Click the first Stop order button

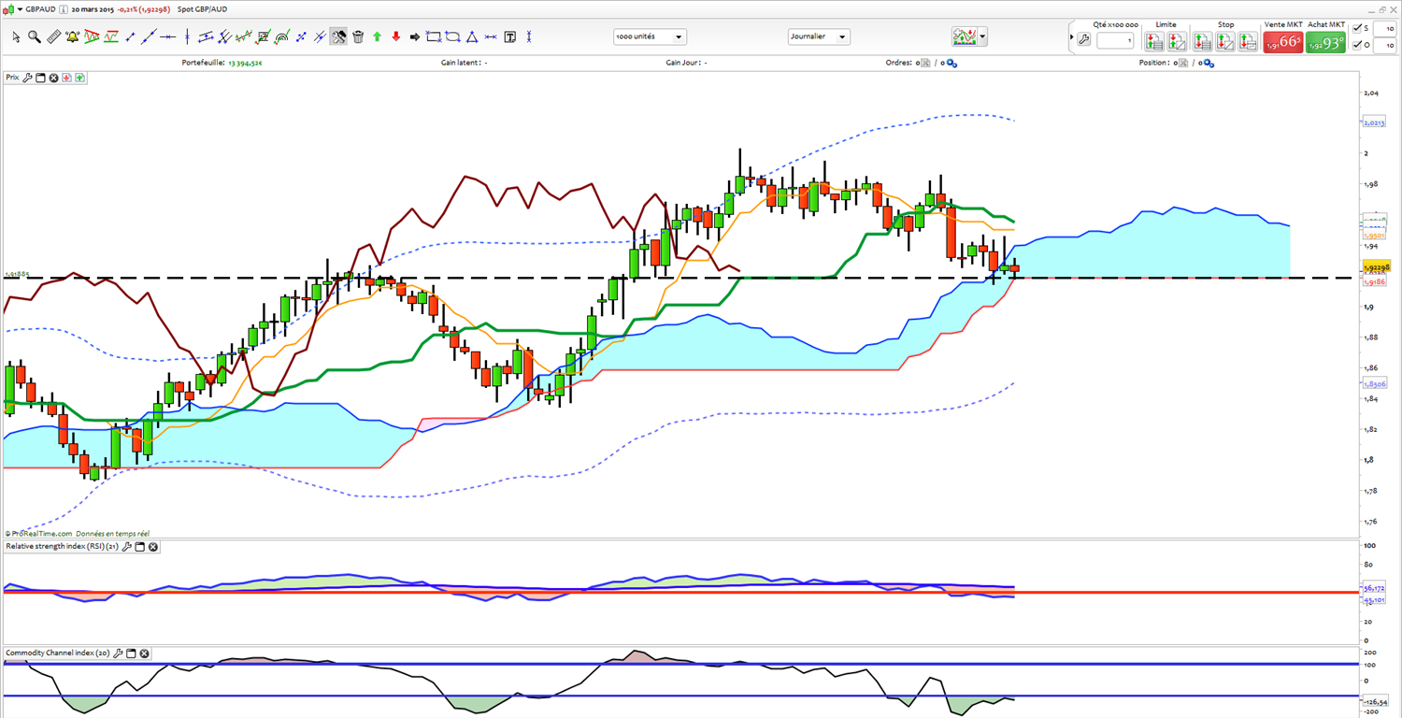point(1203,42)
